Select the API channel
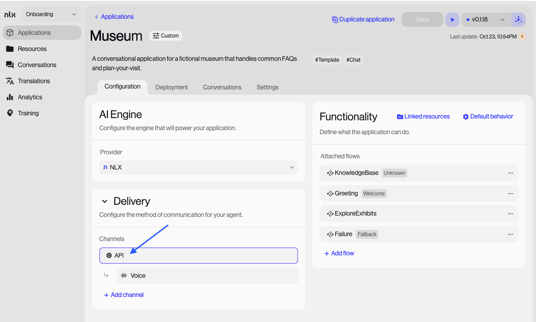Screen dimensions: 536x322 click(x=198, y=255)
